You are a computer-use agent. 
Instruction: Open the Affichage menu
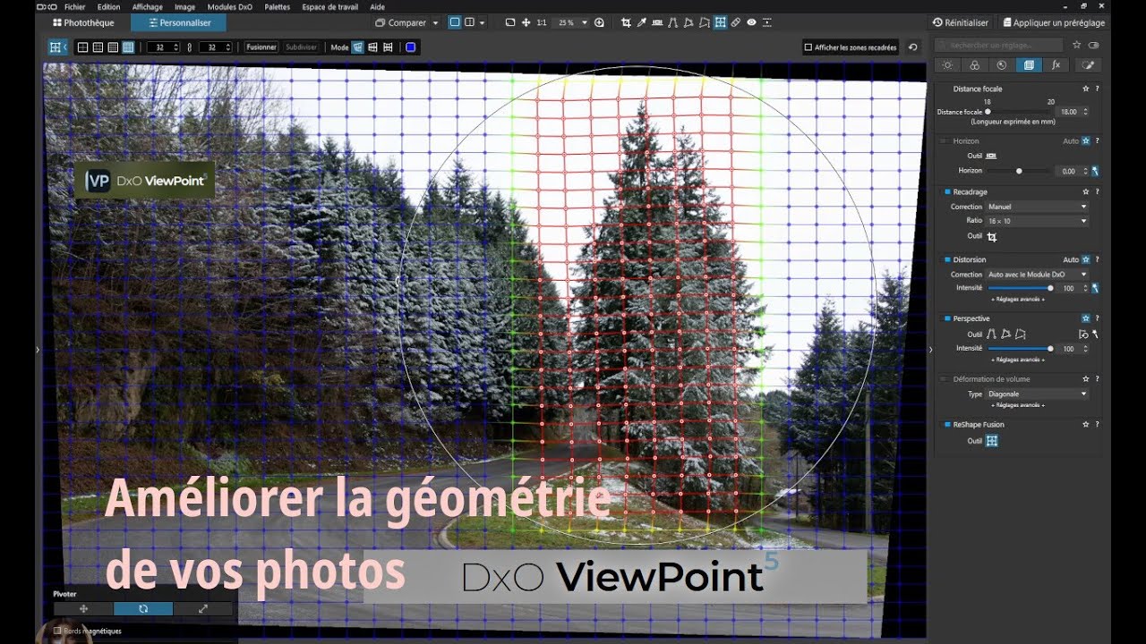[148, 6]
